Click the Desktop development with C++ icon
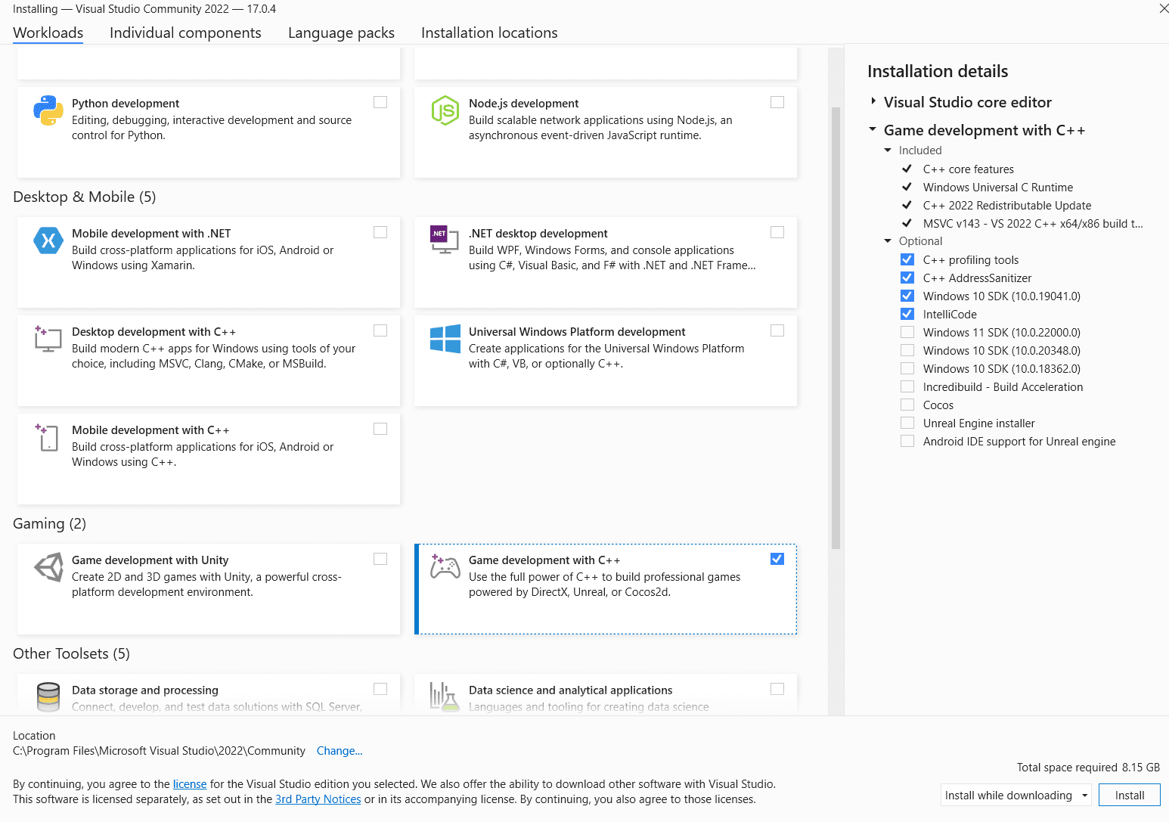The width and height of the screenshot is (1169, 822). point(48,339)
